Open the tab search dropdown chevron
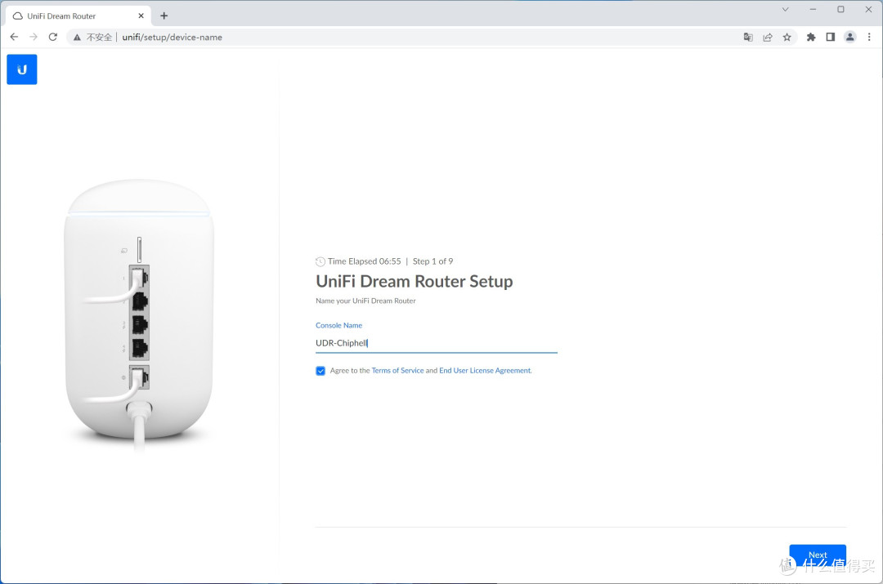This screenshot has width=883, height=584. pos(785,9)
